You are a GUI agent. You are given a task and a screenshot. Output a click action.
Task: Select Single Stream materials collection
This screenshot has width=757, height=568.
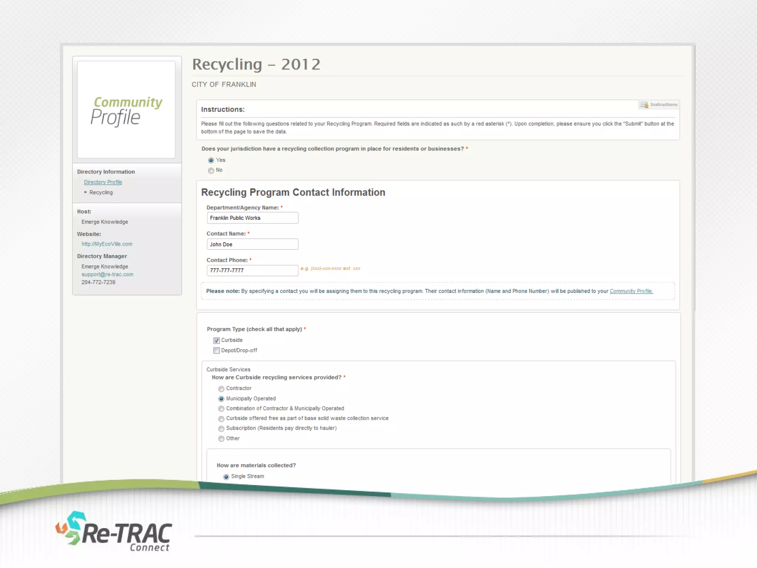tap(226, 477)
